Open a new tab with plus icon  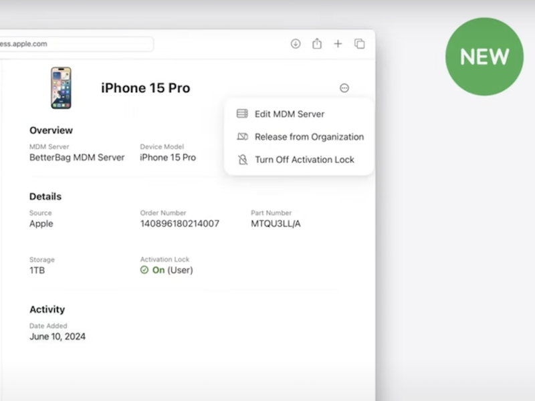coord(338,43)
